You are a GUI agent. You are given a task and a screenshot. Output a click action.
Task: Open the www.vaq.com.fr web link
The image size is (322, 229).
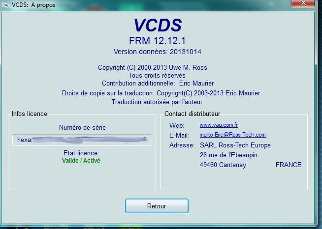point(219,125)
